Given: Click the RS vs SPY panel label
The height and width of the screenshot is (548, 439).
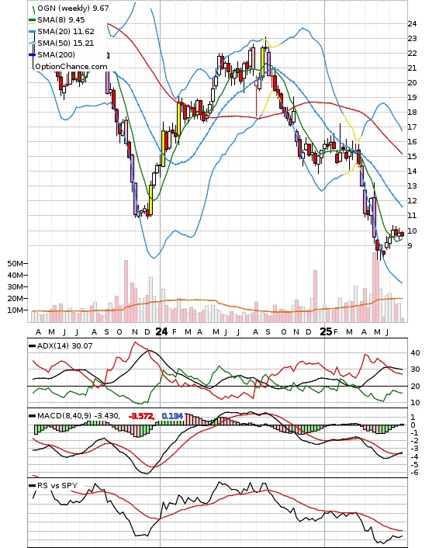Looking at the screenshot, I should (57, 485).
